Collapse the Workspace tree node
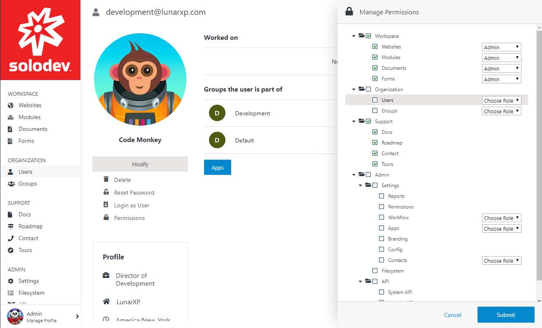 [x=354, y=36]
